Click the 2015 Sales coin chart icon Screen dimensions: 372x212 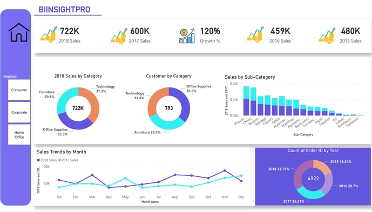pyautogui.click(x=327, y=36)
